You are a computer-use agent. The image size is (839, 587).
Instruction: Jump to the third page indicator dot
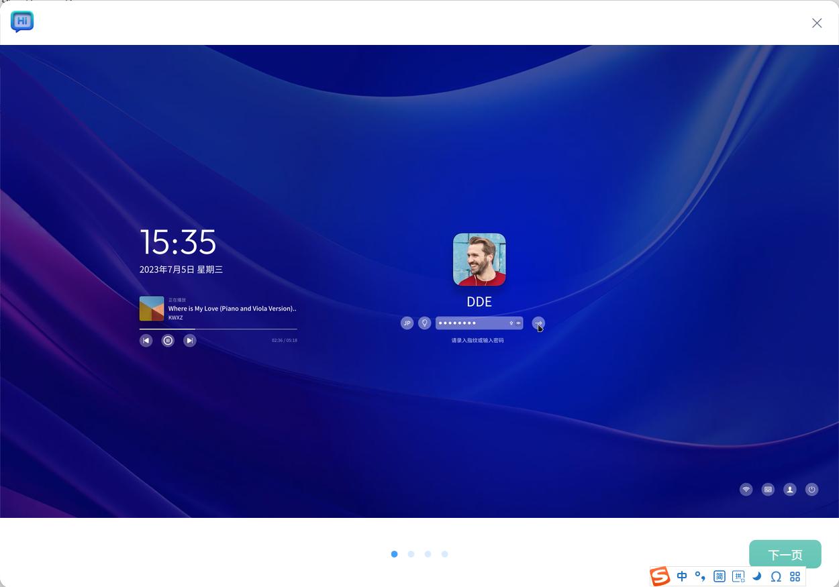[428, 554]
